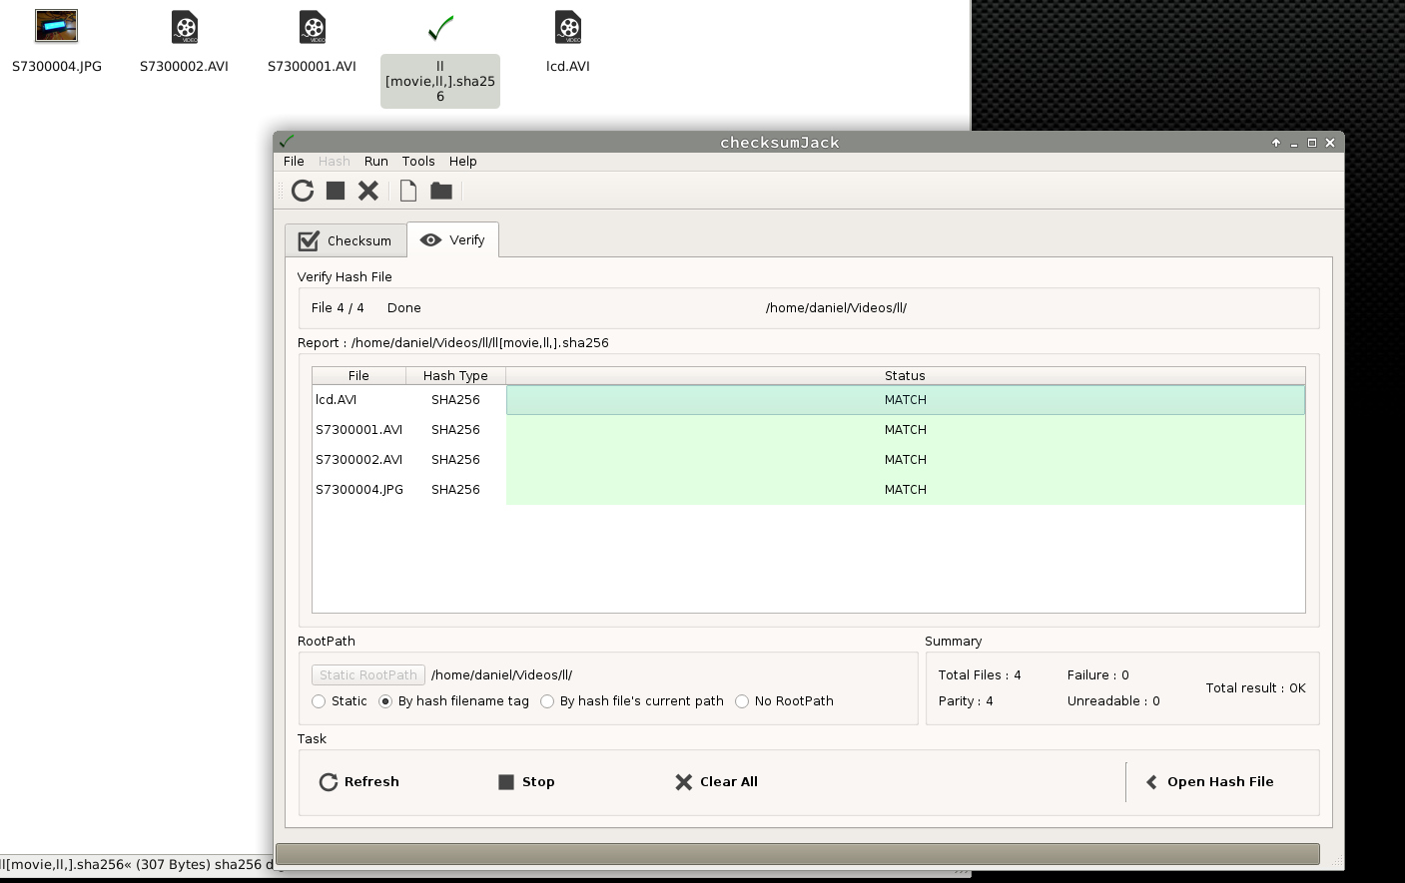Select the S7300004.JPG row in report
This screenshot has height=883, width=1405.
tap(808, 490)
